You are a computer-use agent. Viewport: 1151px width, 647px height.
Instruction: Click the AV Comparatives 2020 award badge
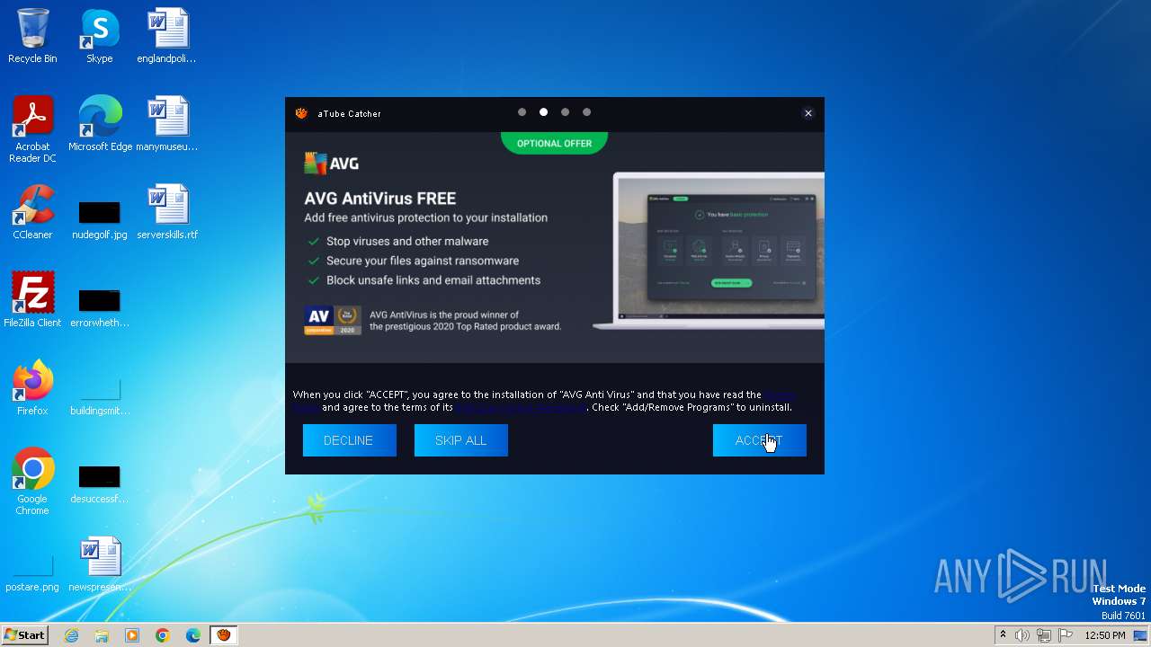(x=333, y=320)
